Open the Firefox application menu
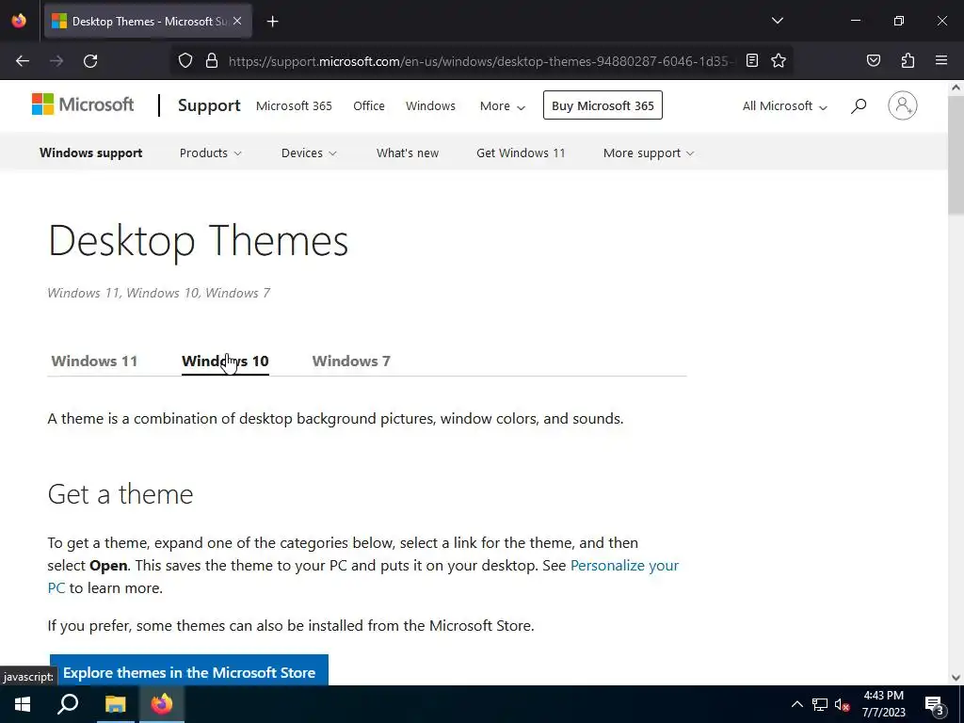 [941, 60]
